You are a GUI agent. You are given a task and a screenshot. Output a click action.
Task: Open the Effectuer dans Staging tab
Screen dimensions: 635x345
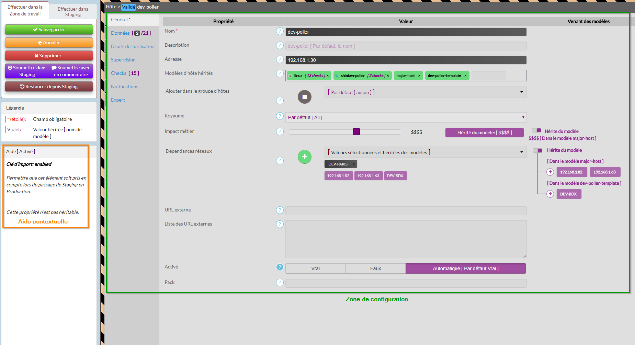point(73,12)
